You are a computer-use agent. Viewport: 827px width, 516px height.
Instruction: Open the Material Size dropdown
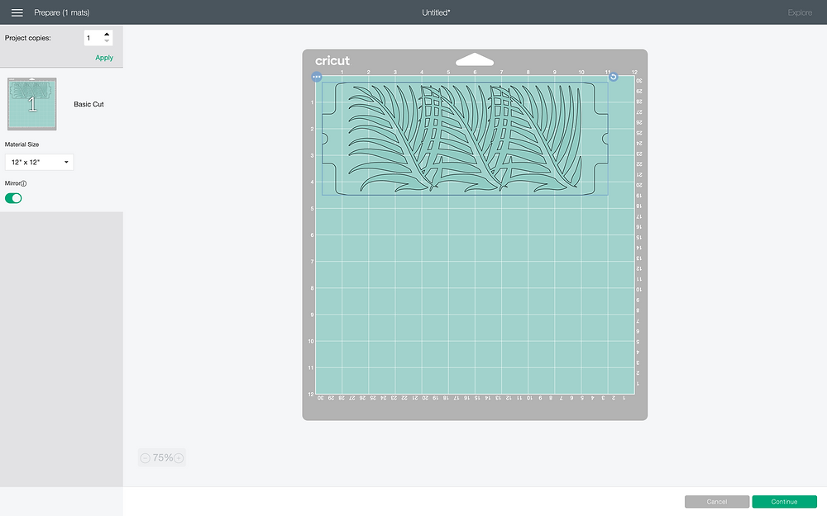pyautogui.click(x=39, y=162)
